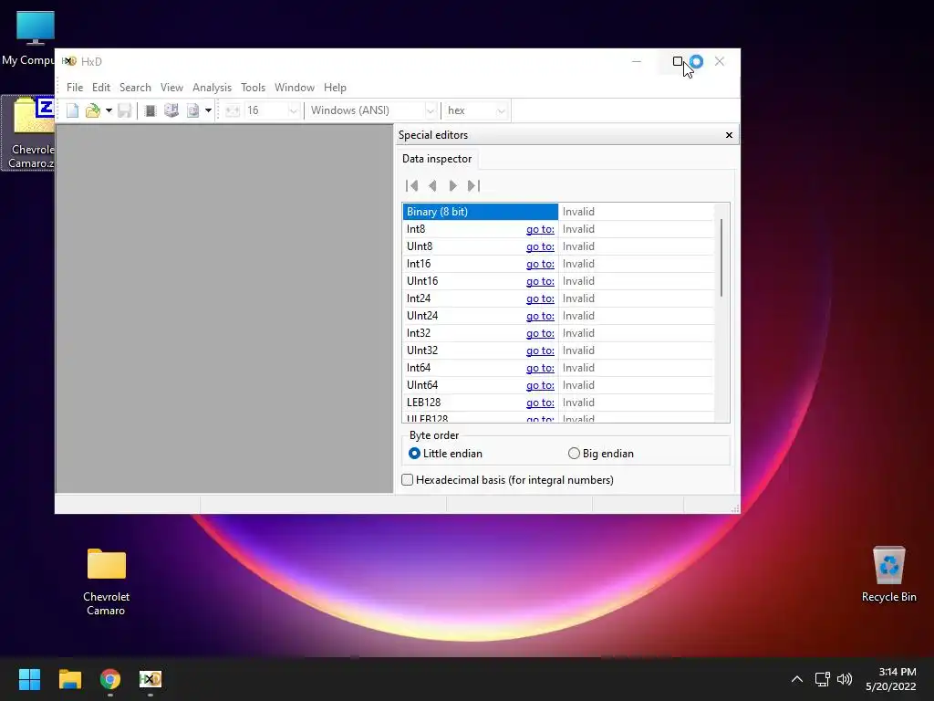Click go to link for Int16
934x701 pixels.
pos(540,264)
